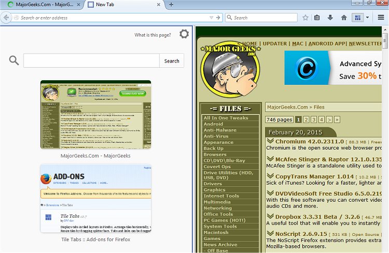Go to the Home page icon

344,18
